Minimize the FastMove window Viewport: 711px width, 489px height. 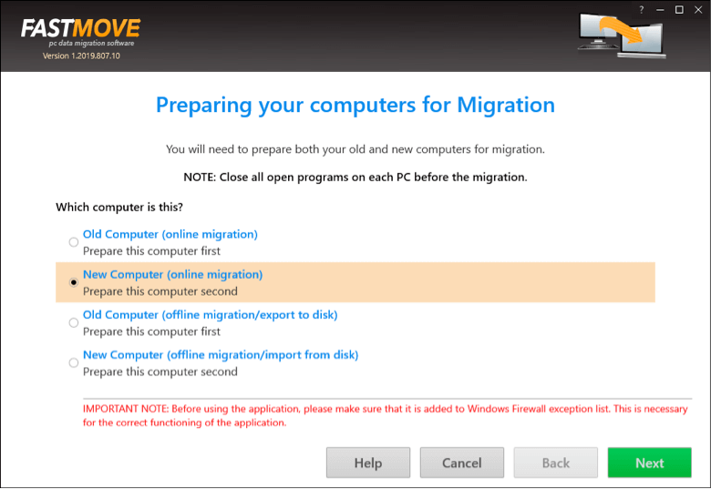(660, 9)
